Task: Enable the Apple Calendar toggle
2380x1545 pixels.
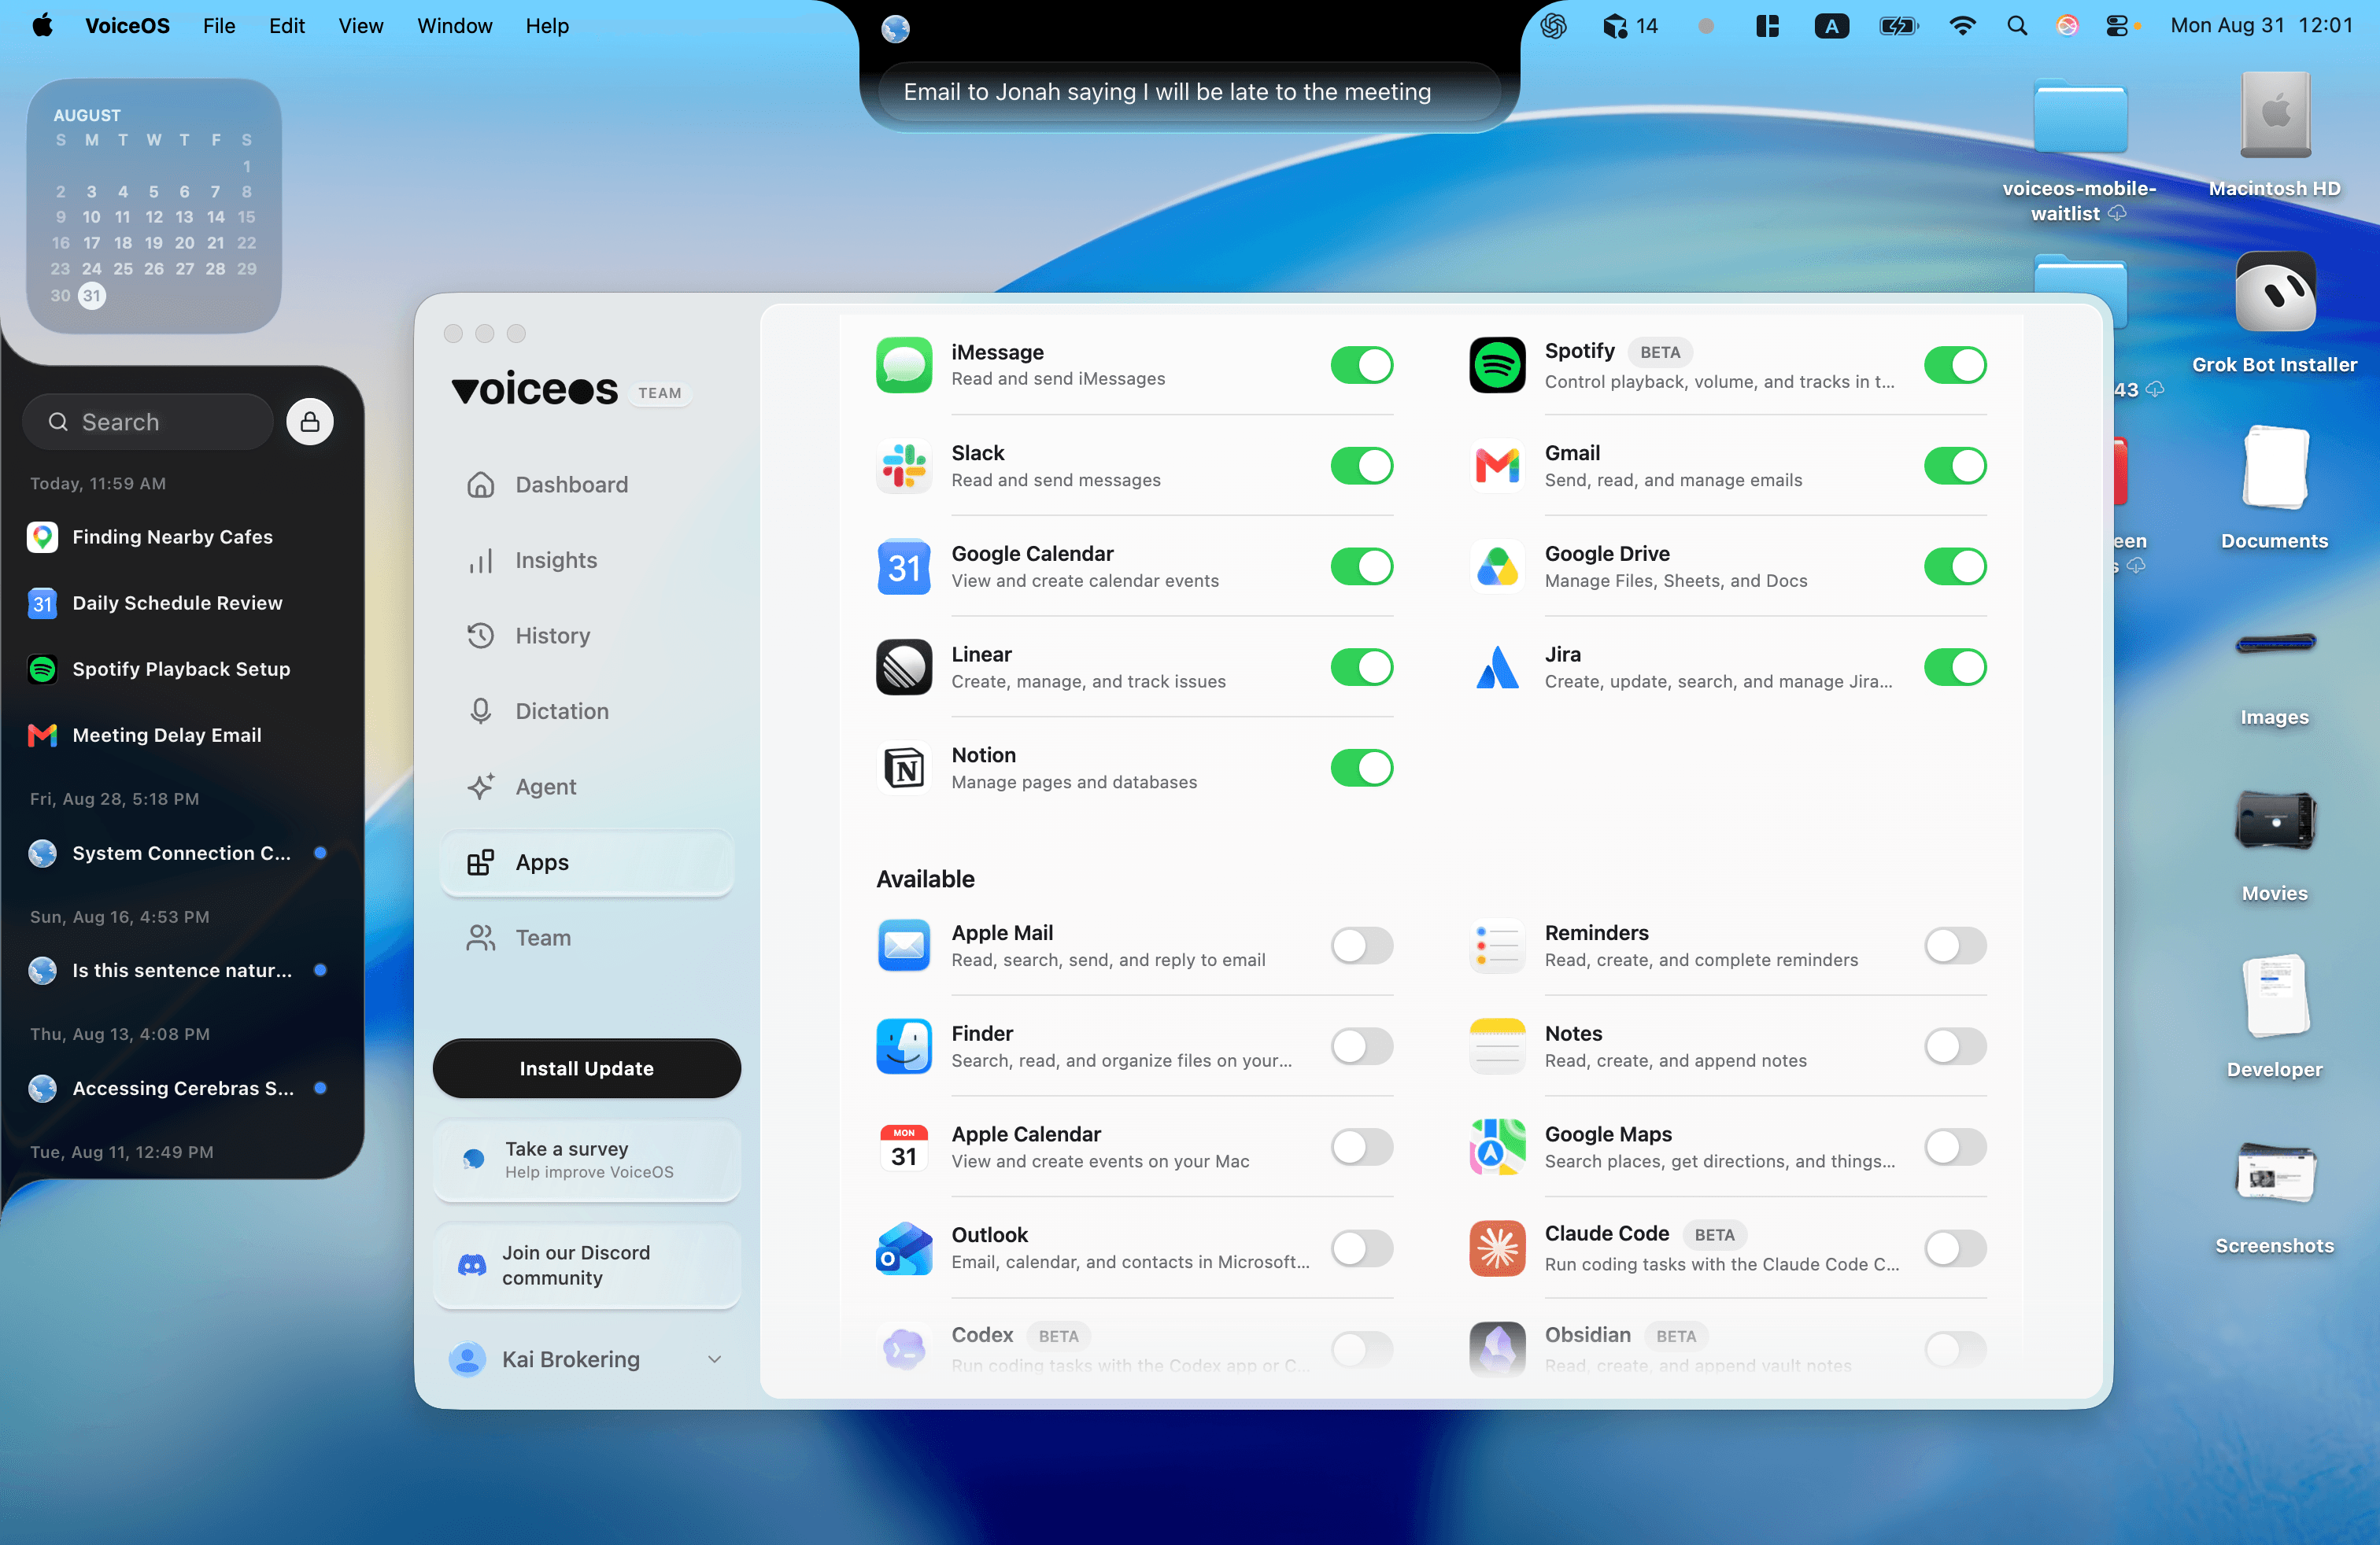Action: [x=1361, y=1147]
